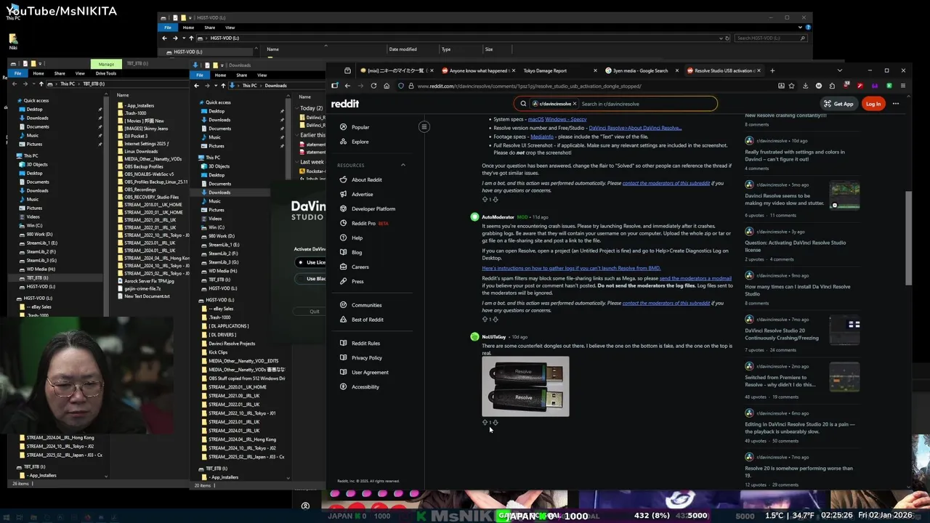Click the back arrow in Downloads Explorer window

point(198,85)
